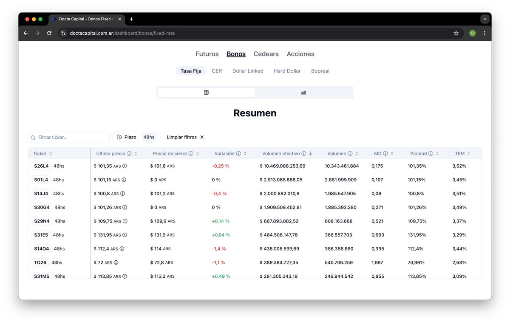Viewport: 510px width, 324px height.
Task: Focus the Filtrar ticker search field
Action: [69, 137]
